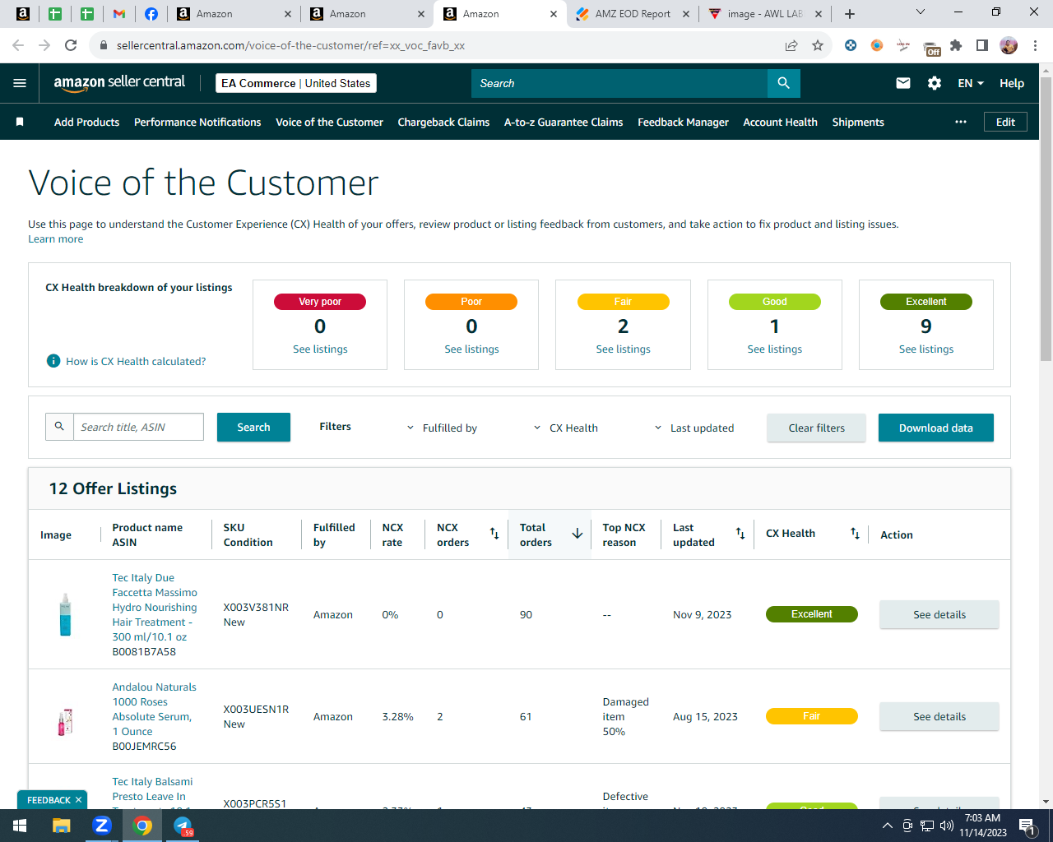Click the Andalou Naturals serum product thumbnail
This screenshot has height=842, width=1053.
point(66,722)
